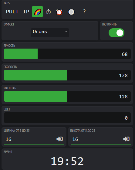The image size is (135, 170).
Task: Submit height value with arrow icon
Action: pyautogui.click(x=126, y=139)
